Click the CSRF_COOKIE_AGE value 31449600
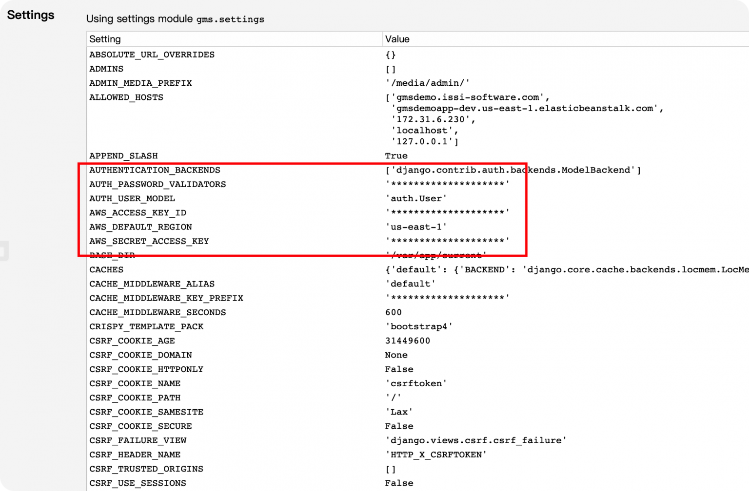The width and height of the screenshot is (749, 491). coord(408,341)
